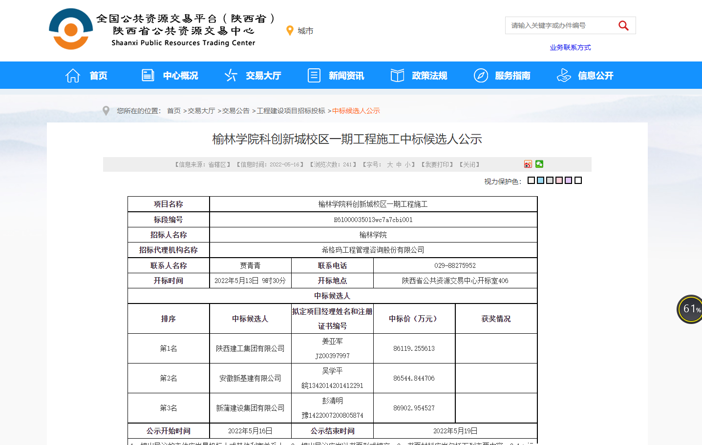Click the 我要打印 print link
The width and height of the screenshot is (702, 445).
437,165
